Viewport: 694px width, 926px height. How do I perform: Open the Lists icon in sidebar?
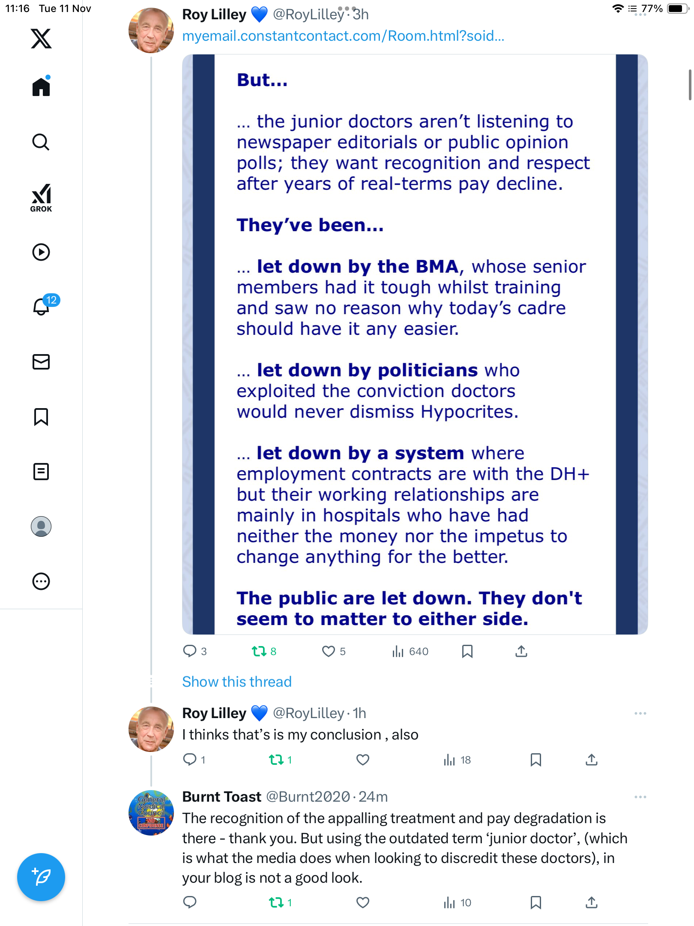[41, 472]
